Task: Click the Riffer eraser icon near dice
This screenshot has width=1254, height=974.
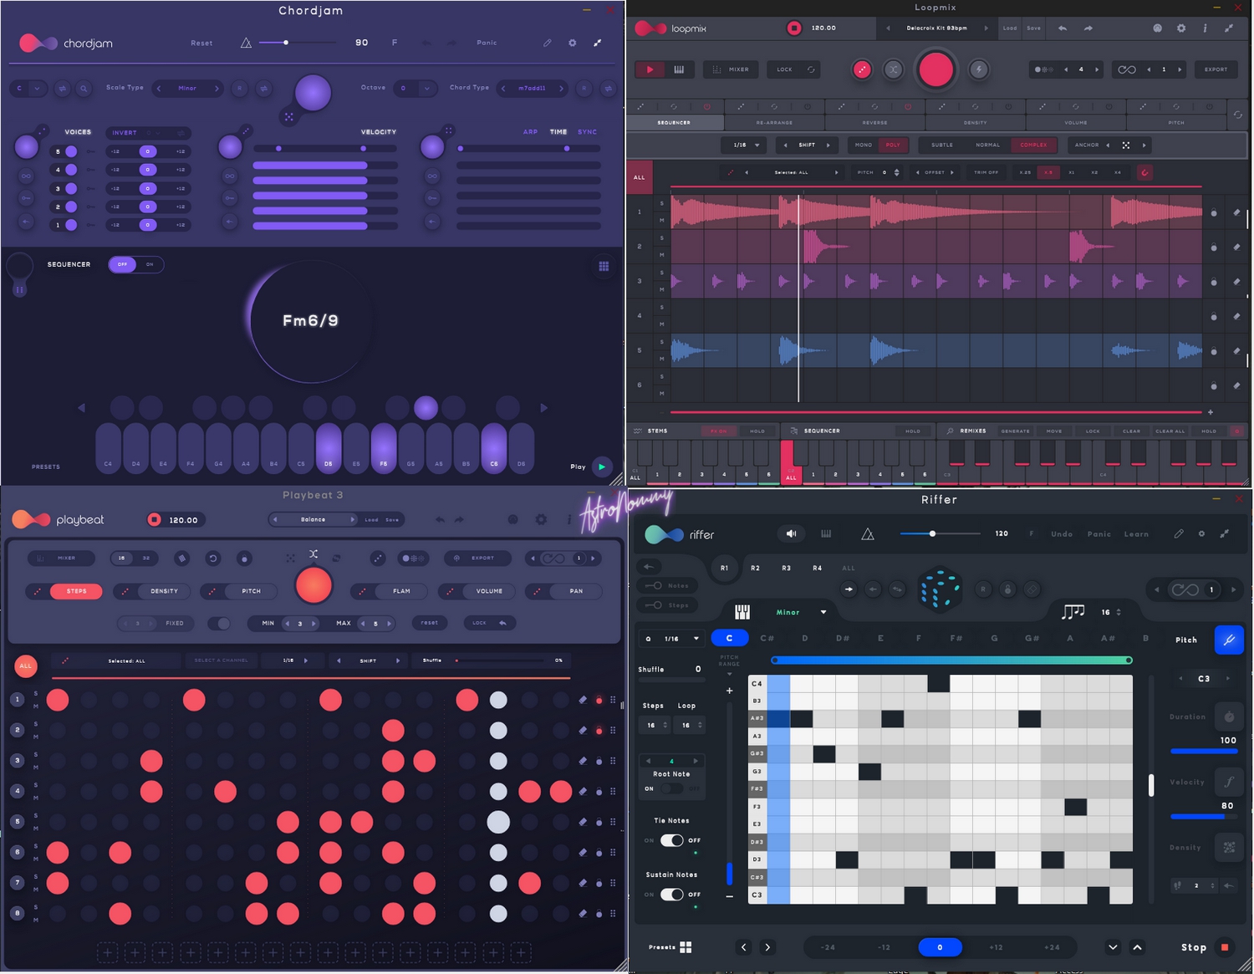Action: (1032, 589)
